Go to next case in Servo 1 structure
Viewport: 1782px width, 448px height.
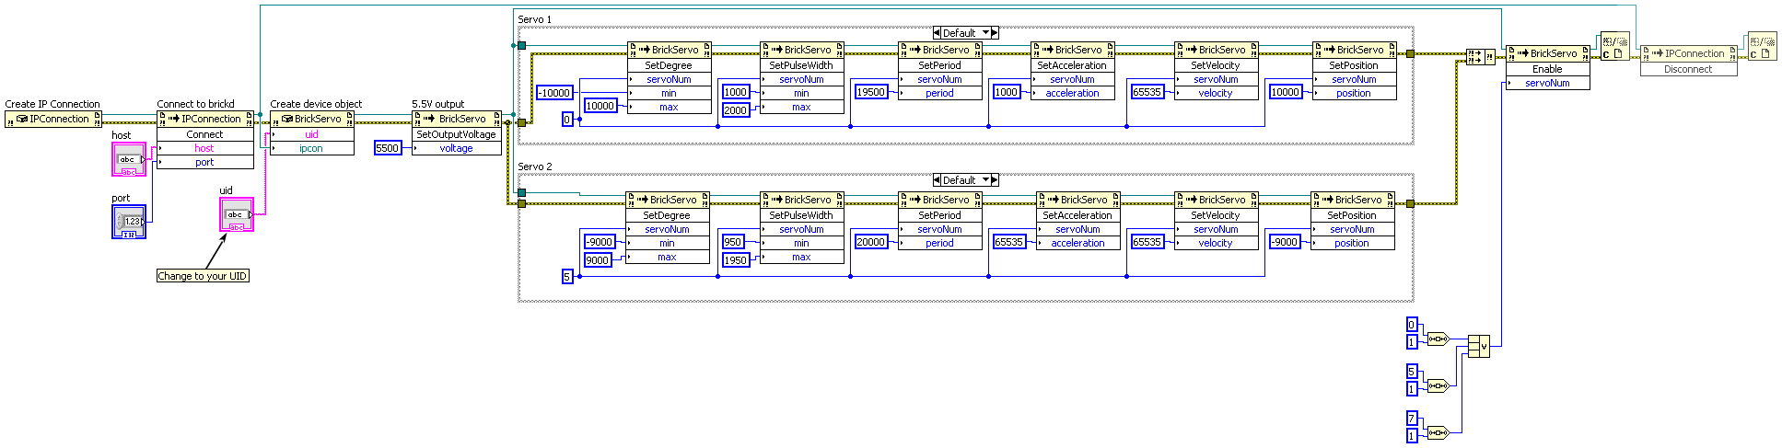(x=995, y=33)
